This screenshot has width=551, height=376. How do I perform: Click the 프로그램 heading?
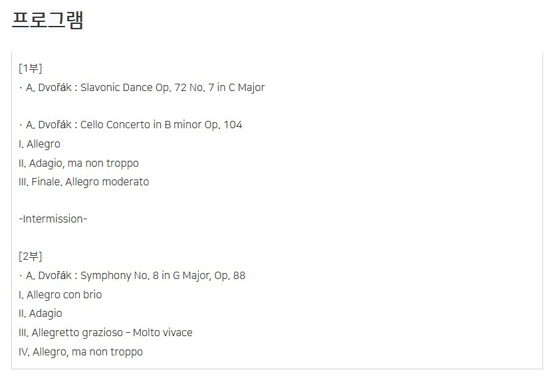(x=48, y=20)
